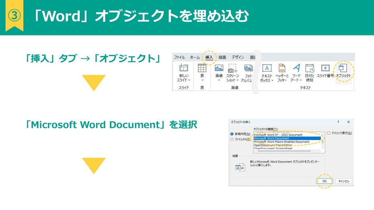The height and width of the screenshot is (210, 374).
Task: Click the キャンセル (Cancel) button
Action: click(344, 181)
